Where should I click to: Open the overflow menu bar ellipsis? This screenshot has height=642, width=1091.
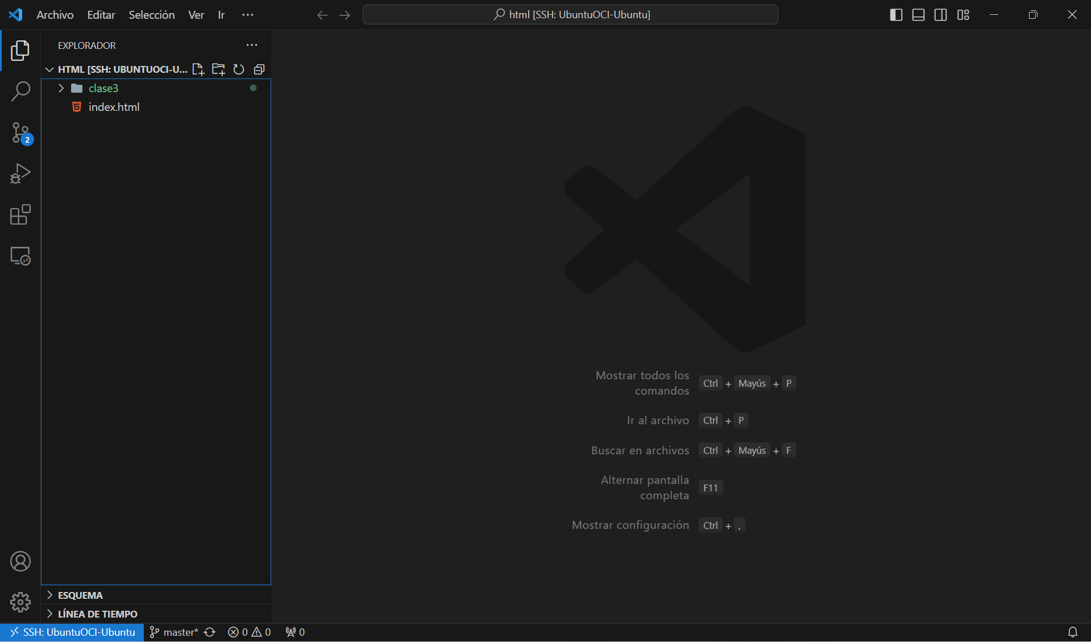pyautogui.click(x=248, y=15)
